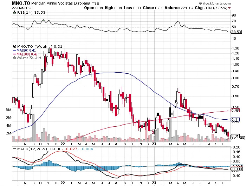Click the Low 0.30 value in header
The image size is (246, 186).
click(132, 8)
